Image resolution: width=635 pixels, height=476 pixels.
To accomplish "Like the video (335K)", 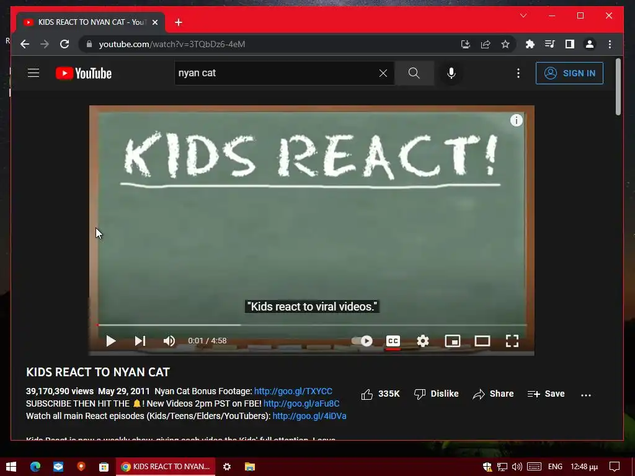I will point(380,394).
